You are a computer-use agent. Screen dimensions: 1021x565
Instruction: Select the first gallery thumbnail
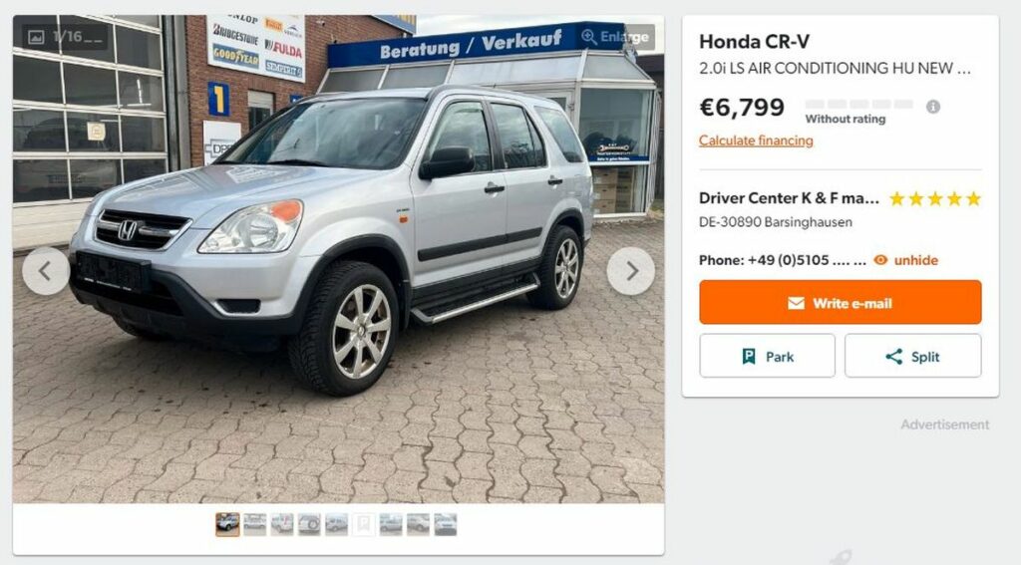(x=228, y=524)
